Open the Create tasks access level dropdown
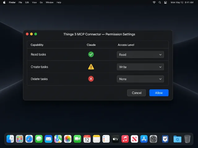Viewport: 198px width, 148px height. [x=140, y=67]
